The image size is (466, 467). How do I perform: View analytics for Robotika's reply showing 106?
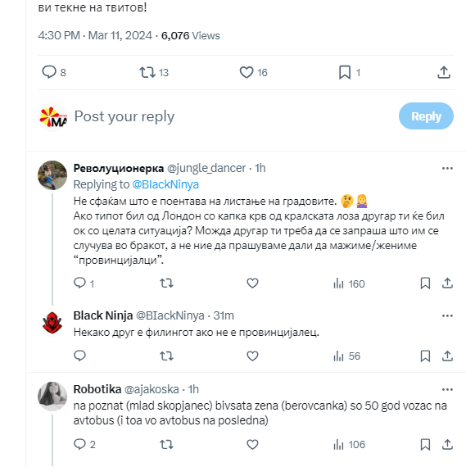tap(349, 445)
